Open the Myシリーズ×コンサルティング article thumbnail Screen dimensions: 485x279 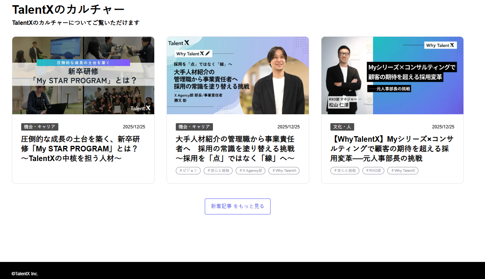[x=392, y=75]
